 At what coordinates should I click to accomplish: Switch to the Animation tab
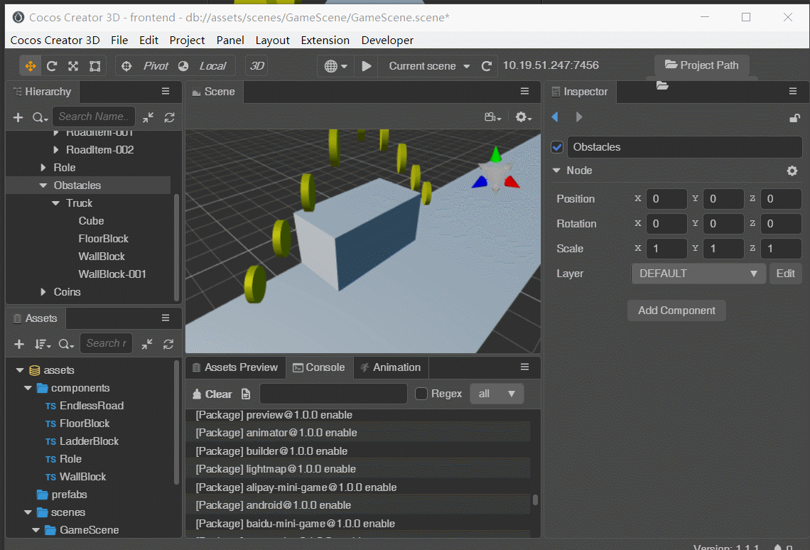(391, 367)
